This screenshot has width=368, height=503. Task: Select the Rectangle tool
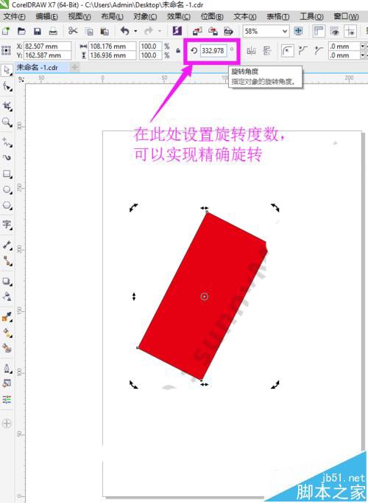7,174
